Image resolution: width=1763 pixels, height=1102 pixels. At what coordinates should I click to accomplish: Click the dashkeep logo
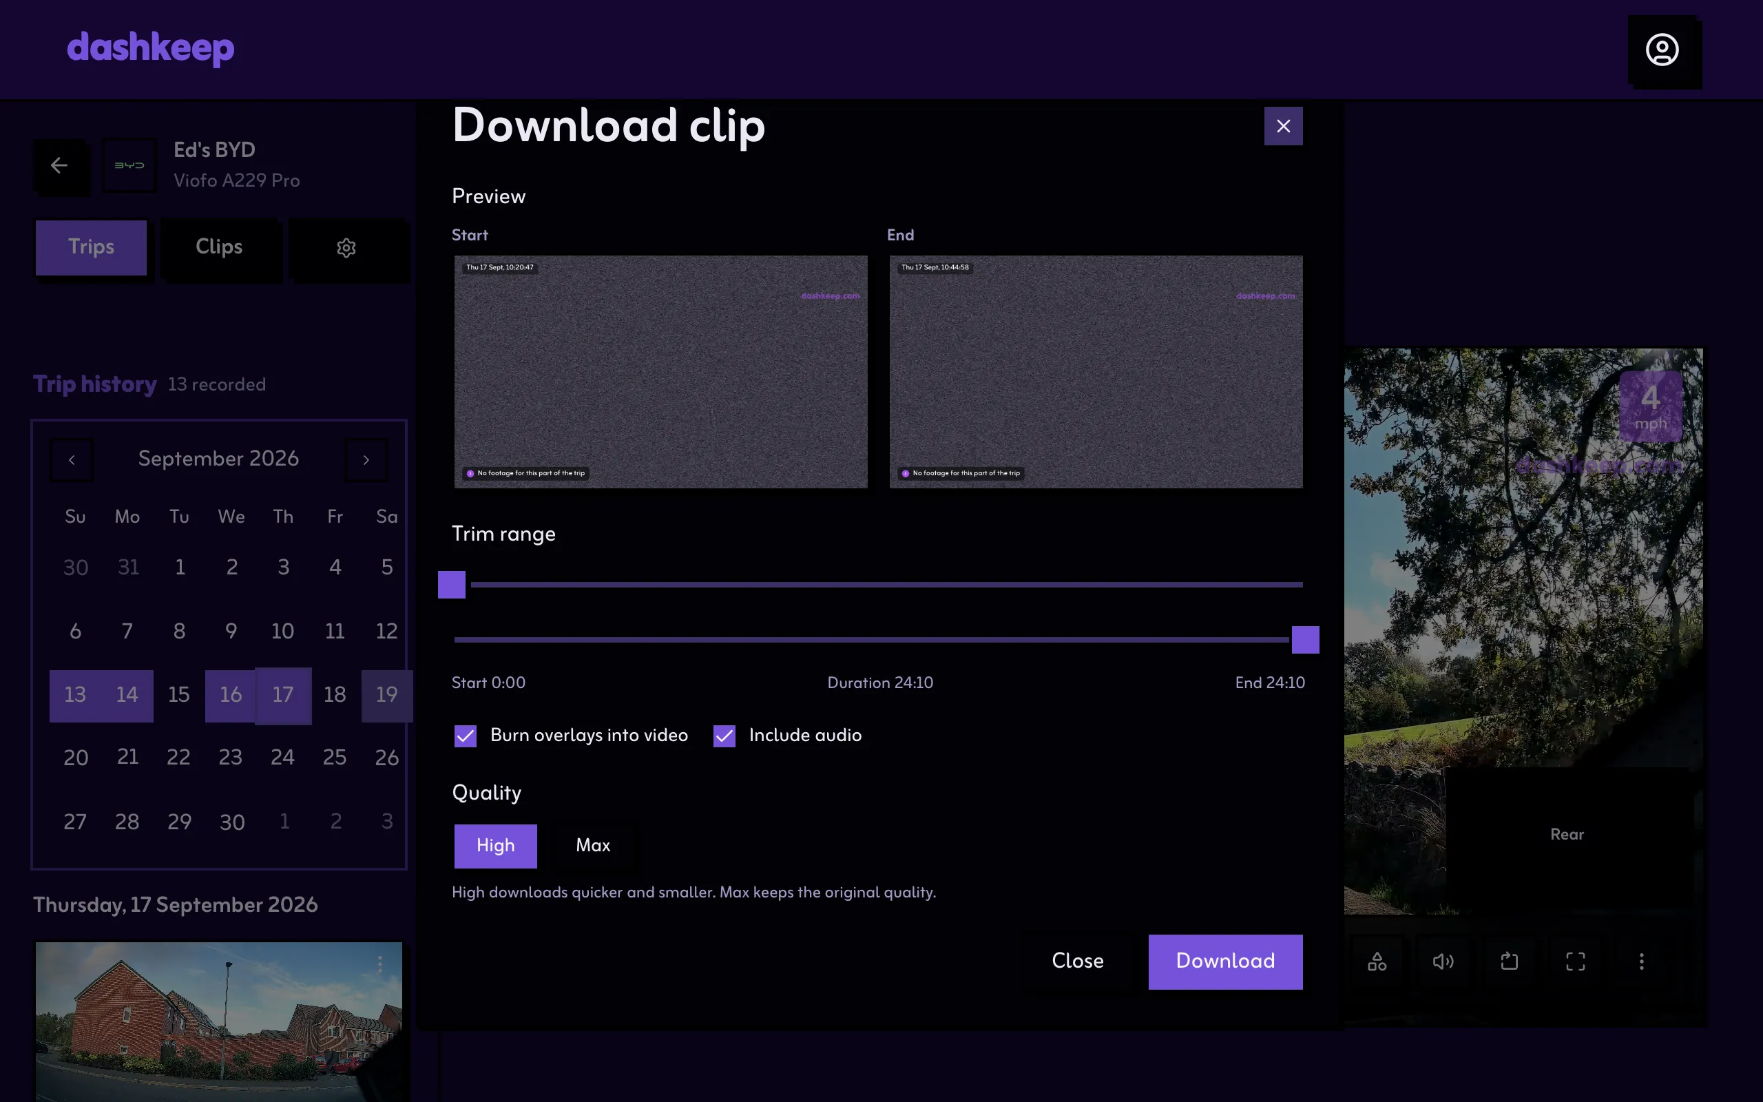151,48
